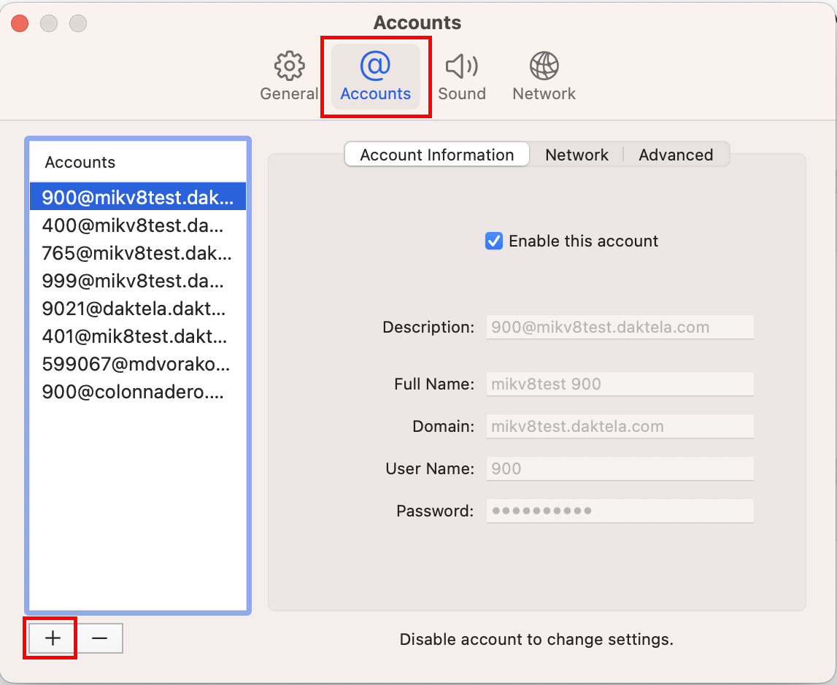The width and height of the screenshot is (837, 685).
Task: Select the 599067@mdvorako account
Action: click(x=135, y=364)
